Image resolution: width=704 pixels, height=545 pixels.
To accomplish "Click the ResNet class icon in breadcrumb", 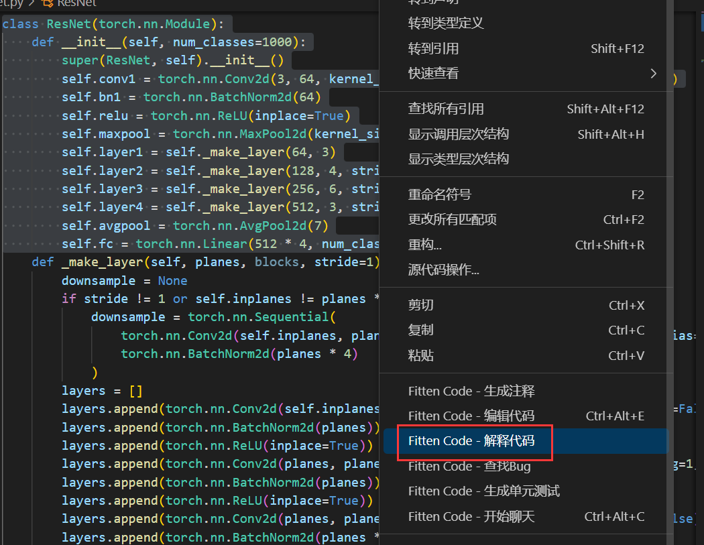I will tap(47, 3).
